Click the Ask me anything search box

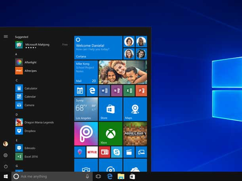point(48,176)
